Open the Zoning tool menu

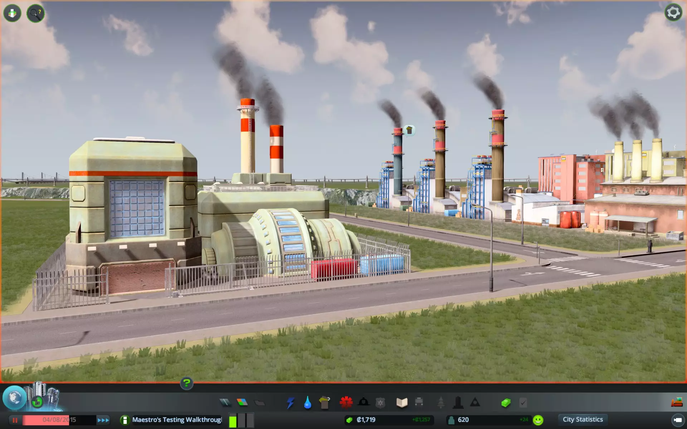pos(242,403)
